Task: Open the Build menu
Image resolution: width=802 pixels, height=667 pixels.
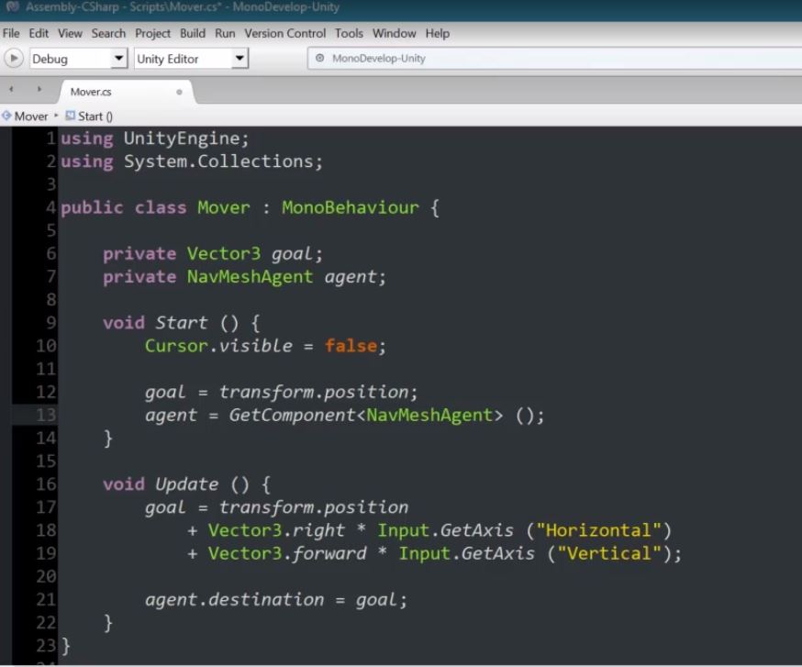Action: coord(192,33)
